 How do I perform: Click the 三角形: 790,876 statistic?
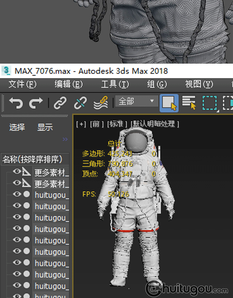pos(107,164)
